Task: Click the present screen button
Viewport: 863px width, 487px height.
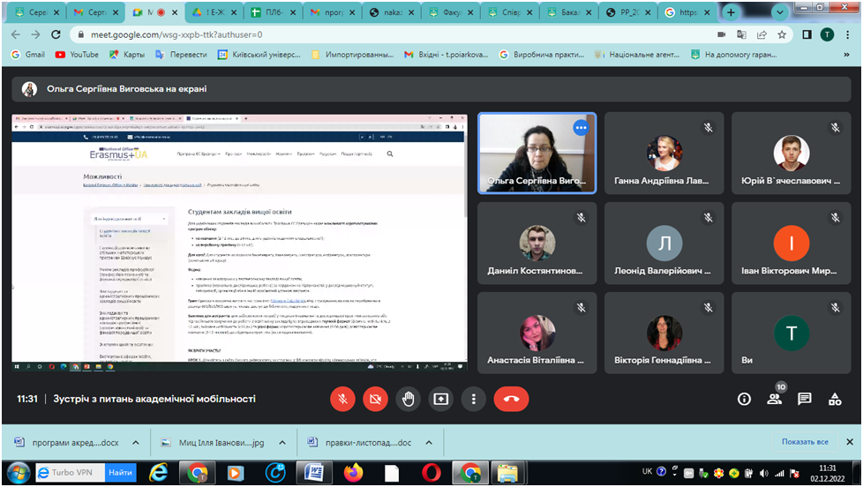Action: [440, 399]
